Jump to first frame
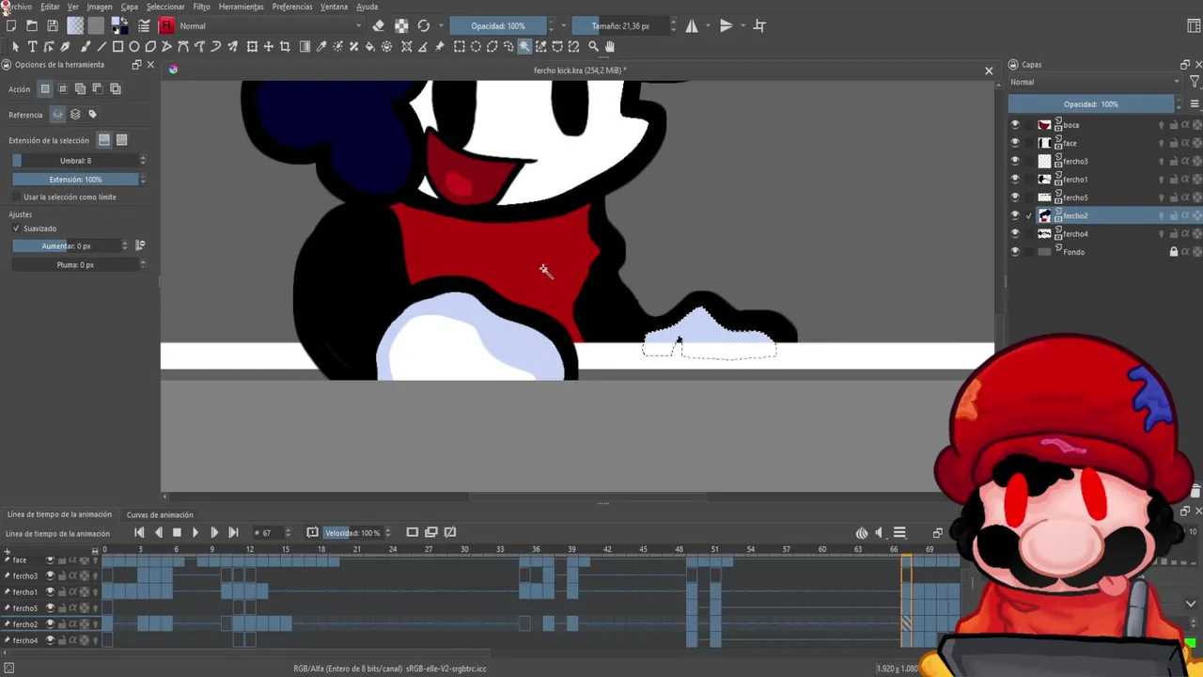Viewport: 1203px width, 677px height. point(139,532)
